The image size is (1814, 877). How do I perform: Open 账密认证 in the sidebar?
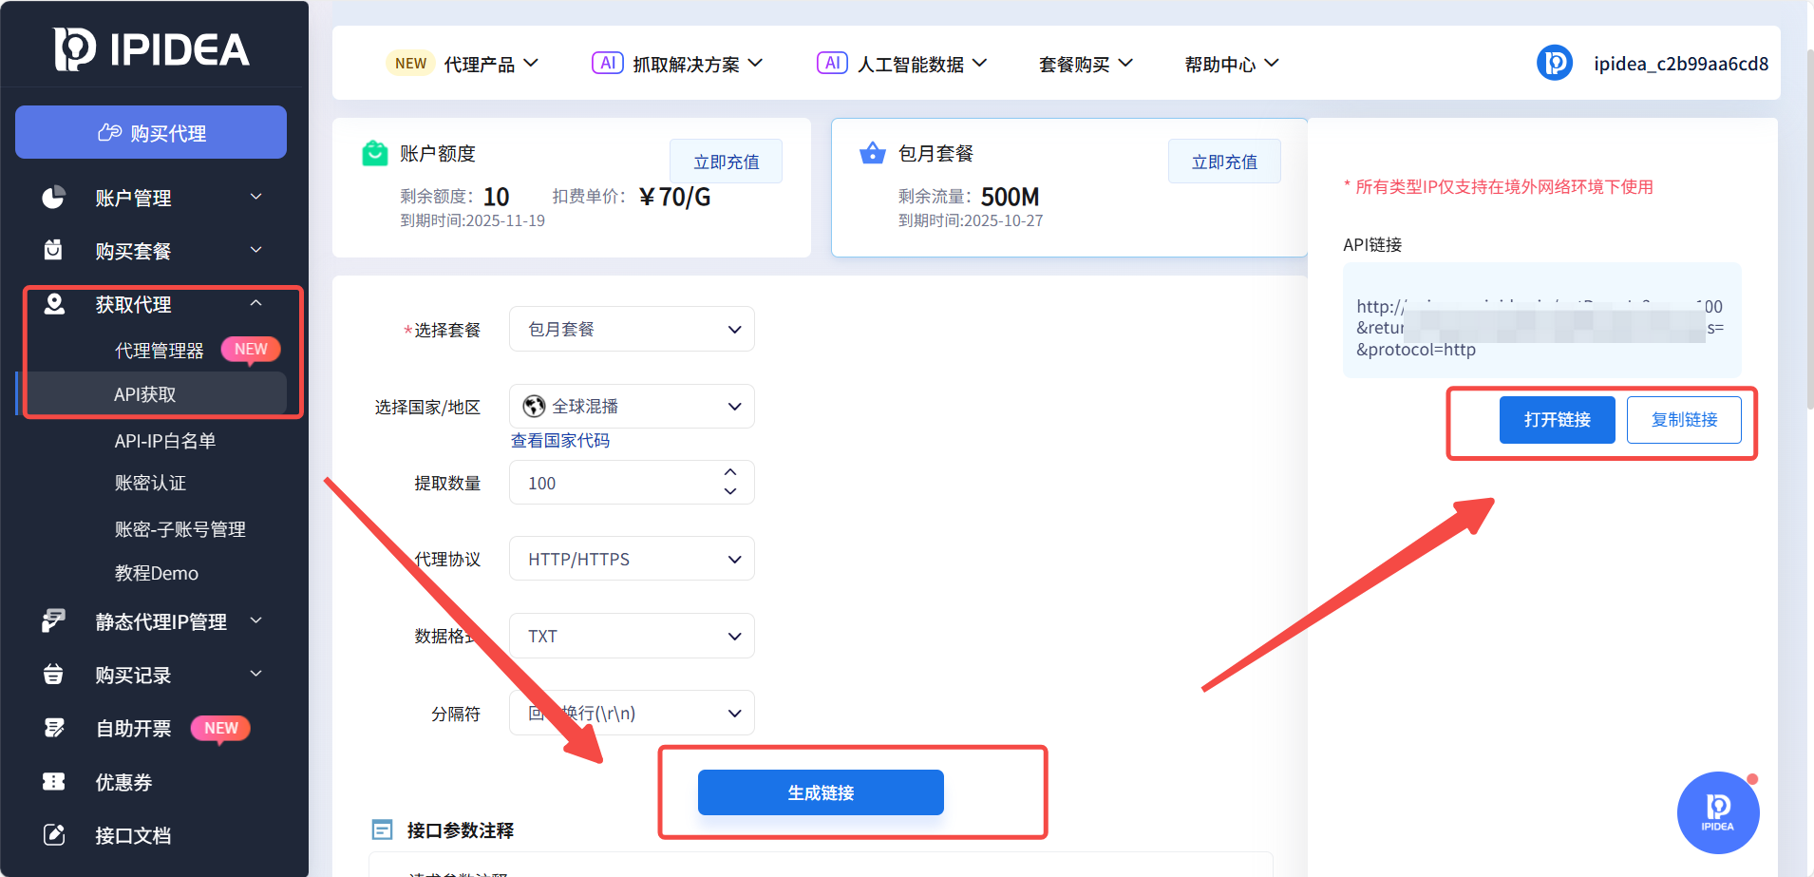(x=150, y=483)
